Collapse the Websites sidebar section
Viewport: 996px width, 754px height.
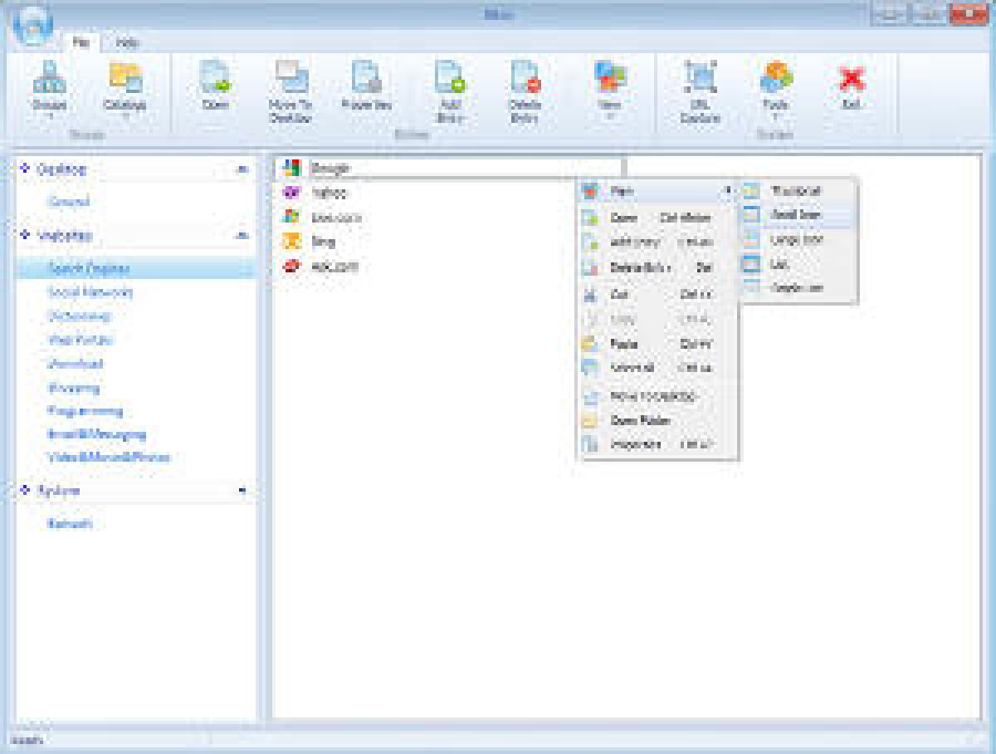[242, 236]
